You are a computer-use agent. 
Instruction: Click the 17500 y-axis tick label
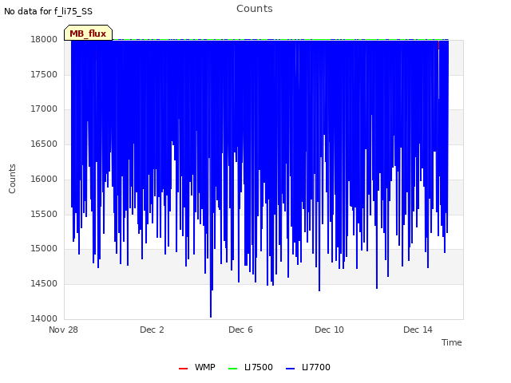coord(44,74)
